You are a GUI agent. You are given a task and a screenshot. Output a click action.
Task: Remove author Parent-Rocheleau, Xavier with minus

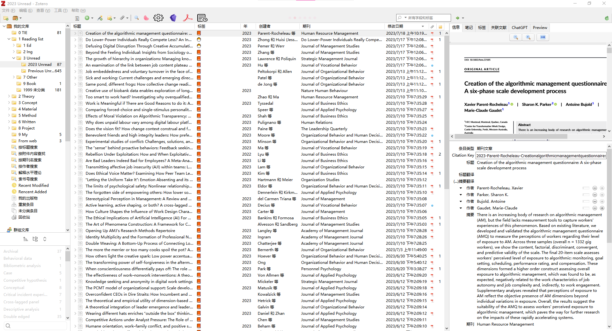point(595,188)
